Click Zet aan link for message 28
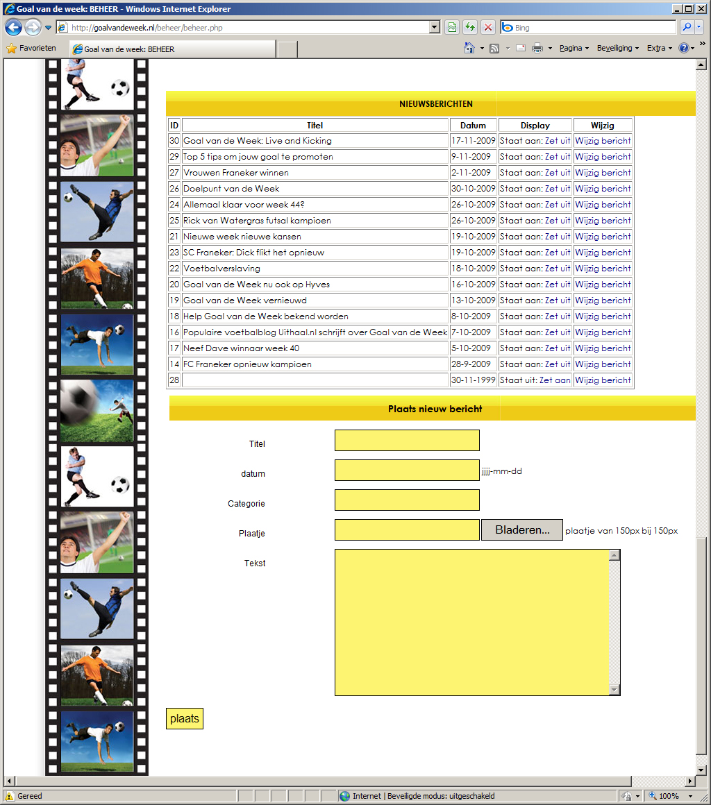The height and width of the screenshot is (805, 711). [555, 380]
